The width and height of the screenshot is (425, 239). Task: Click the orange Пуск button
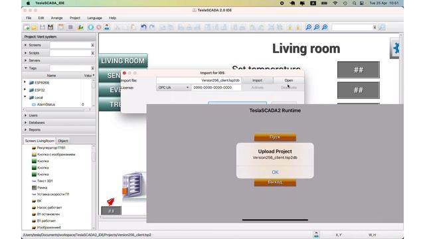[x=275, y=137]
